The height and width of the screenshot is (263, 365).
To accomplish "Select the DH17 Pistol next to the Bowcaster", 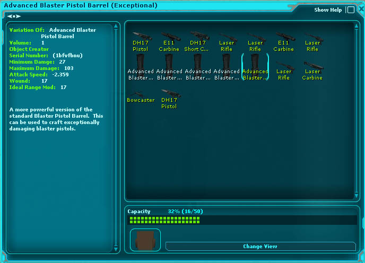I will [x=169, y=99].
